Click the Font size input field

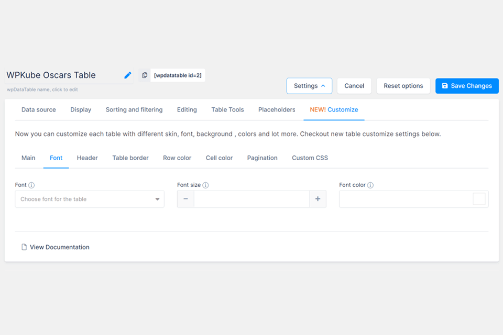point(252,199)
